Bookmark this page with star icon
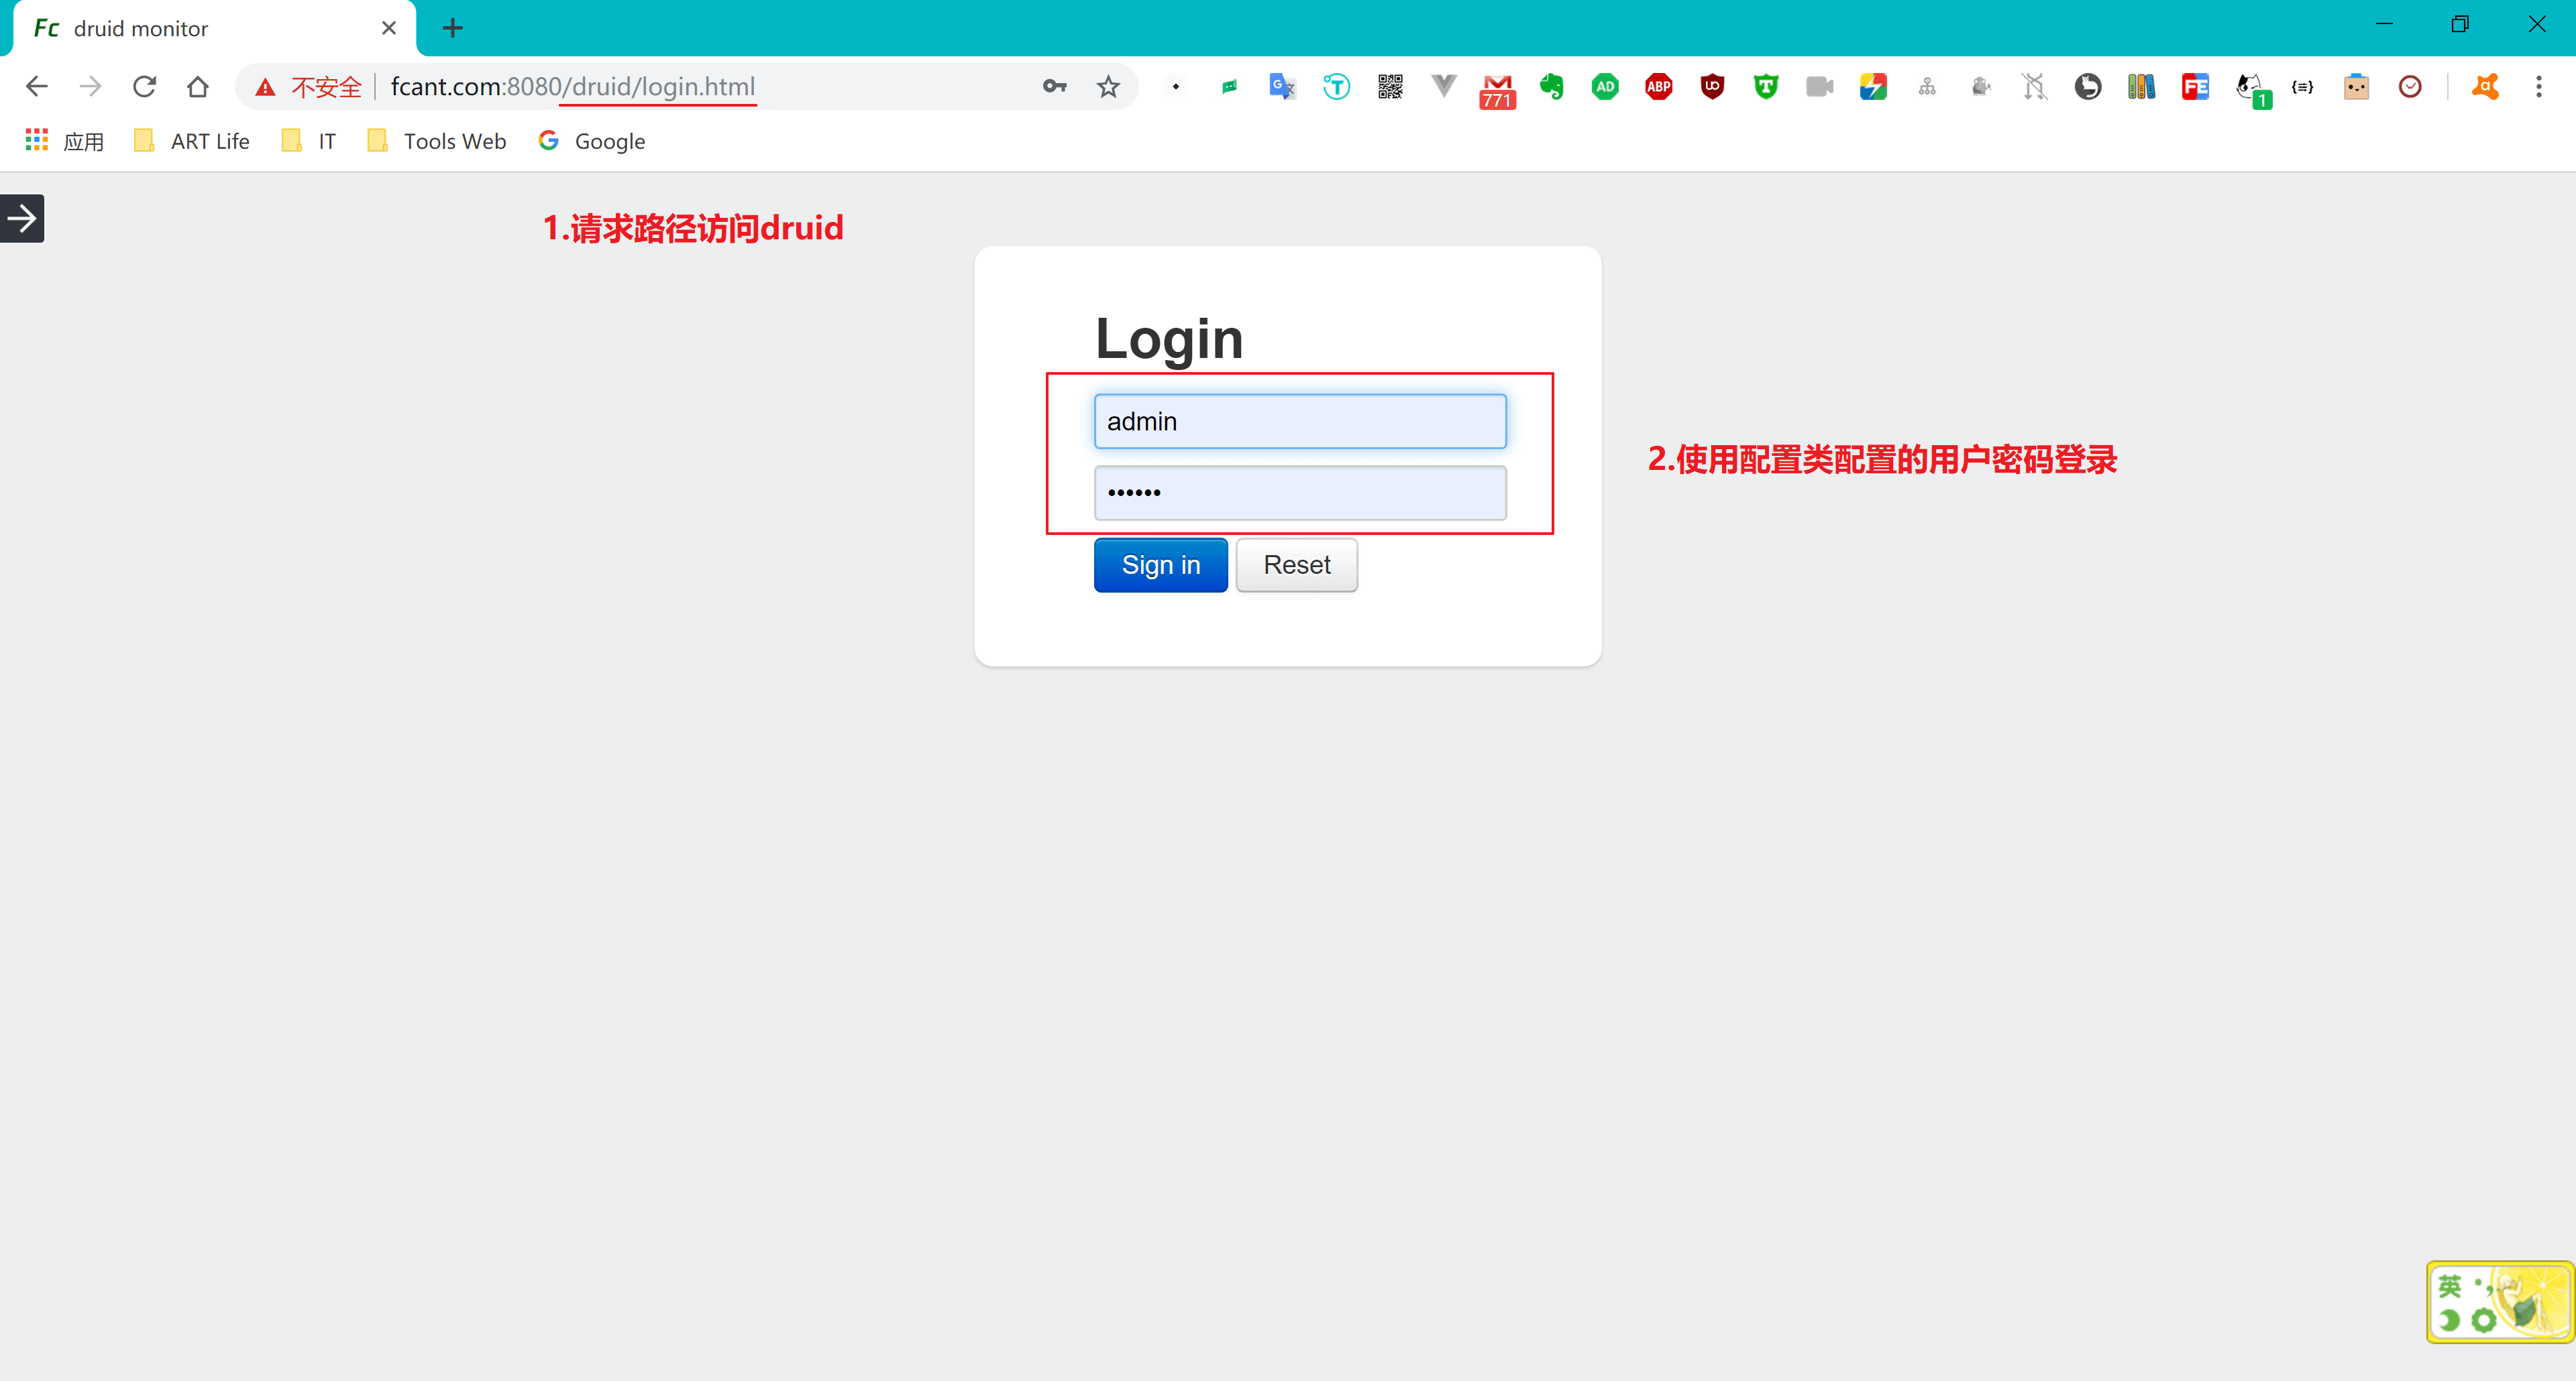 coord(1108,87)
